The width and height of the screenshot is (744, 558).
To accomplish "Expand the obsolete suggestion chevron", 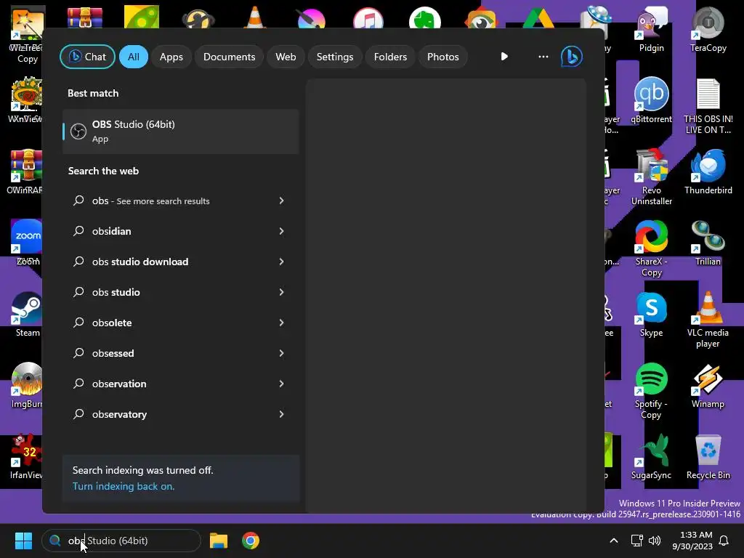I will click(x=281, y=323).
